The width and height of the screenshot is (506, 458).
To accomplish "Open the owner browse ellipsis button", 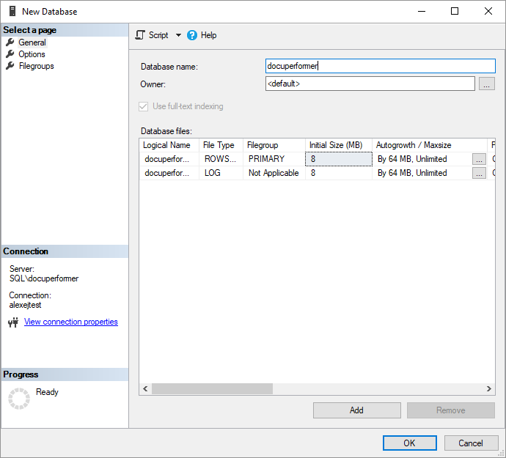I will 486,84.
